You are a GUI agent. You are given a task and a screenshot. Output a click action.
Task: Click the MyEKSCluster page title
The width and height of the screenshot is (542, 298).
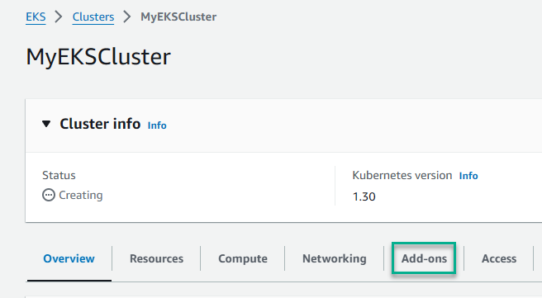pyautogui.click(x=98, y=57)
